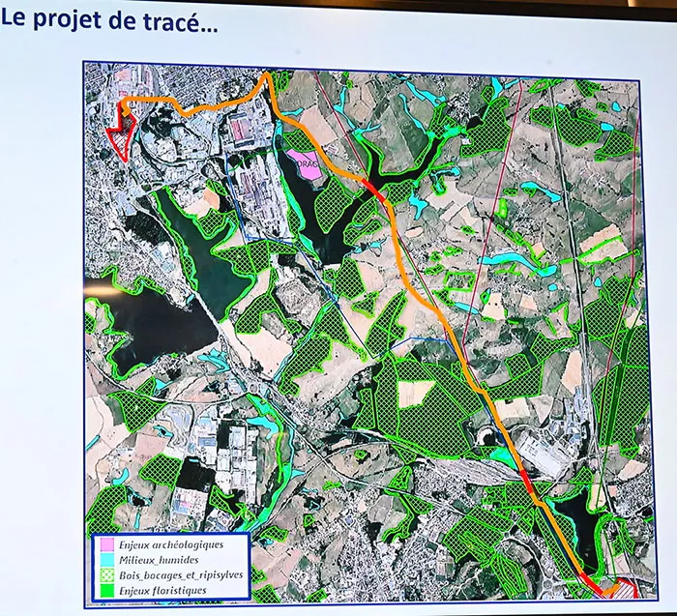This screenshot has width=677, height=616.
Task: Click the pink 'DRAG' zone on map
Action: 305,164
